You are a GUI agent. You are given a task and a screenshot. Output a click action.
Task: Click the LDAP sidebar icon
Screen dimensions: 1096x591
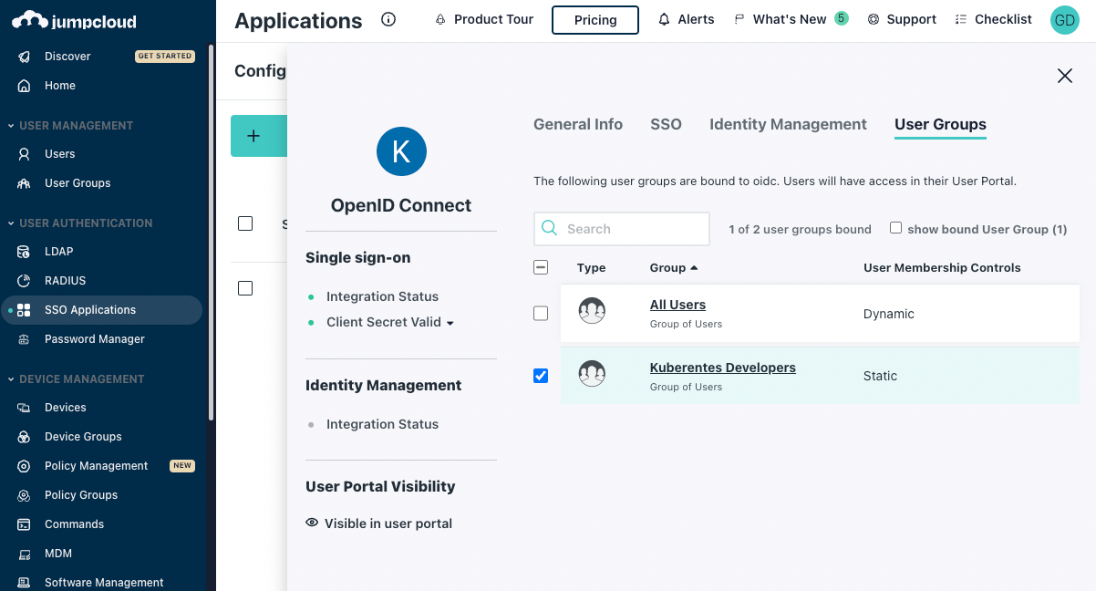tap(25, 252)
